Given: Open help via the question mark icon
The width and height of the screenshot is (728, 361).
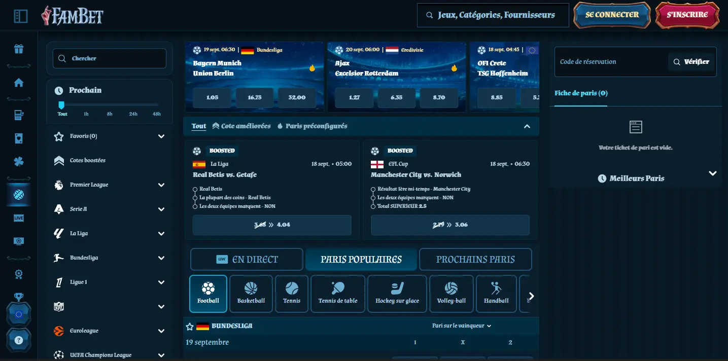Looking at the screenshot, I should point(19,340).
